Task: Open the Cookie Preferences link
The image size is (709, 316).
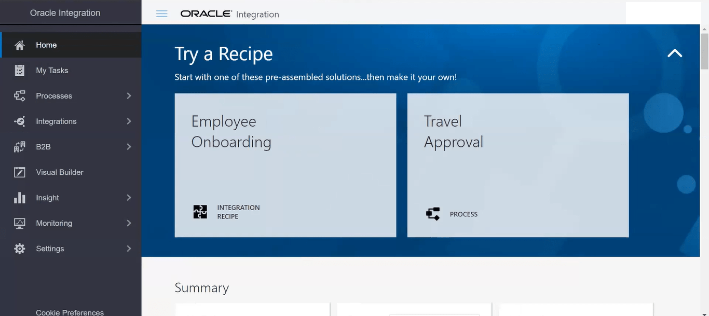Action: click(x=69, y=312)
